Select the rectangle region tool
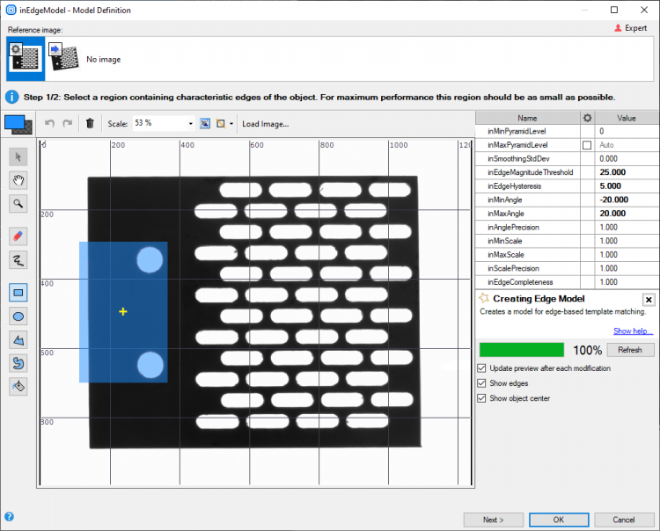The width and height of the screenshot is (660, 531). coord(18,293)
